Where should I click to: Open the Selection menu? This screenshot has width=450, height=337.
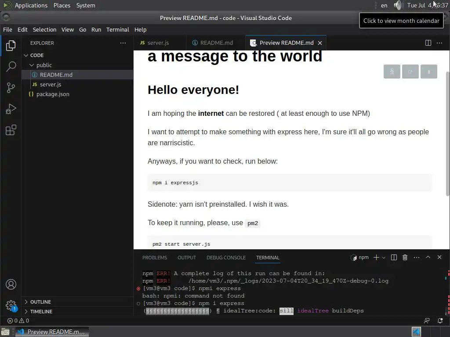click(x=44, y=29)
